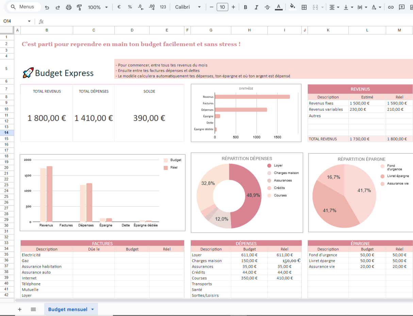Image resolution: width=413 pixels, height=316 pixels.
Task: Switch to the Budget mensuel sheet tab
Action: [68, 309]
